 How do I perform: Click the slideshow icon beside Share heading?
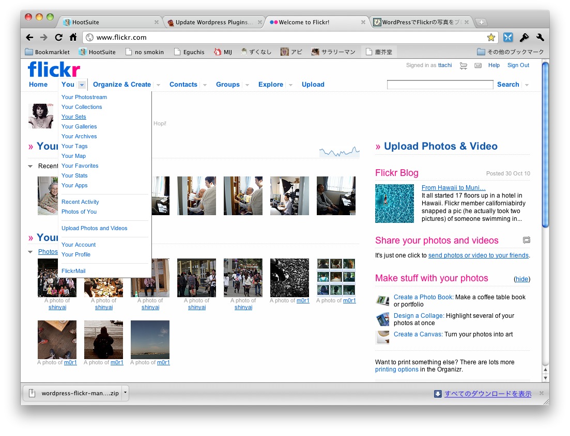coord(526,240)
